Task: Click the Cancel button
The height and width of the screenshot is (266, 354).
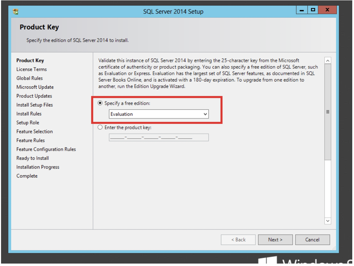Action: pyautogui.click(x=312, y=240)
